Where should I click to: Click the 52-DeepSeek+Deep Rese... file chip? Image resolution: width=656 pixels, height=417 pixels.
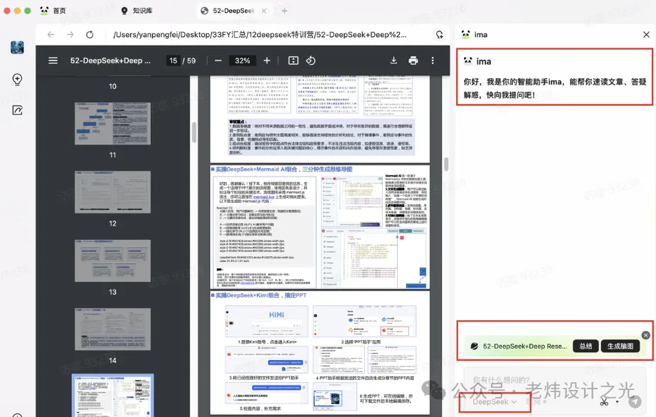click(519, 347)
